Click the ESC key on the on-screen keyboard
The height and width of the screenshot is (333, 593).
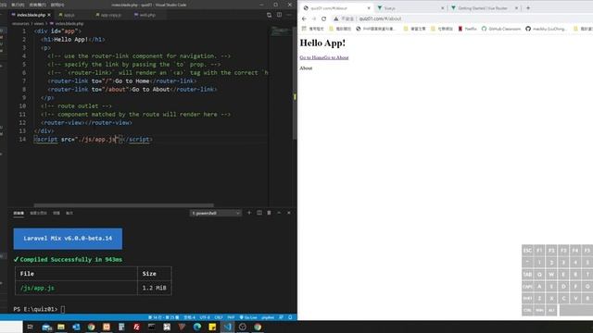(527, 251)
